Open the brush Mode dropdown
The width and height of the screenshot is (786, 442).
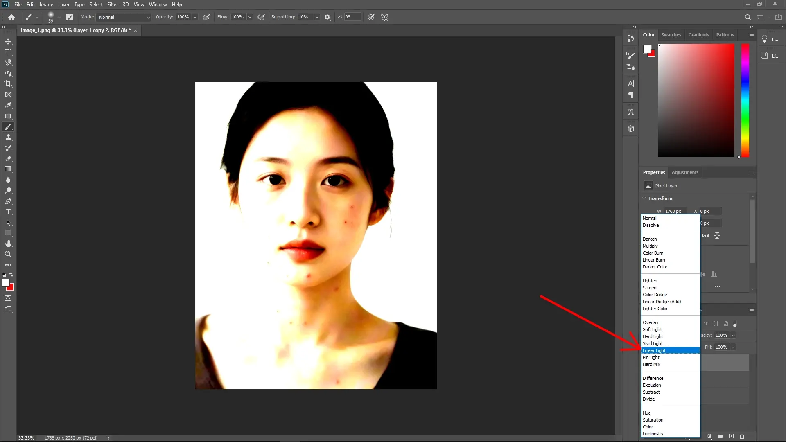tap(124, 17)
